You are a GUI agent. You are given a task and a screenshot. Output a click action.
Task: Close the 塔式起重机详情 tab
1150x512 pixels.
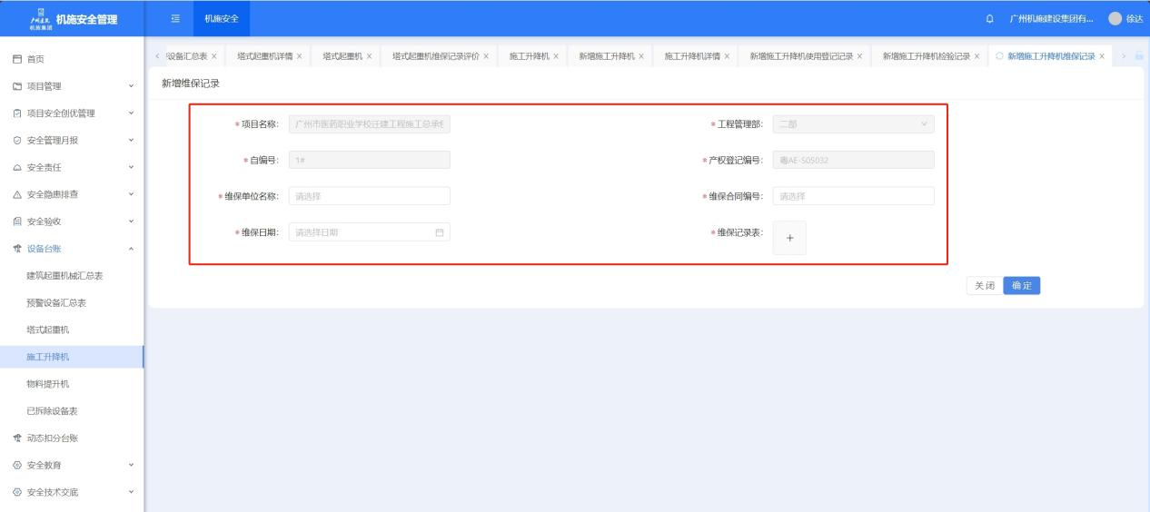[x=300, y=56]
